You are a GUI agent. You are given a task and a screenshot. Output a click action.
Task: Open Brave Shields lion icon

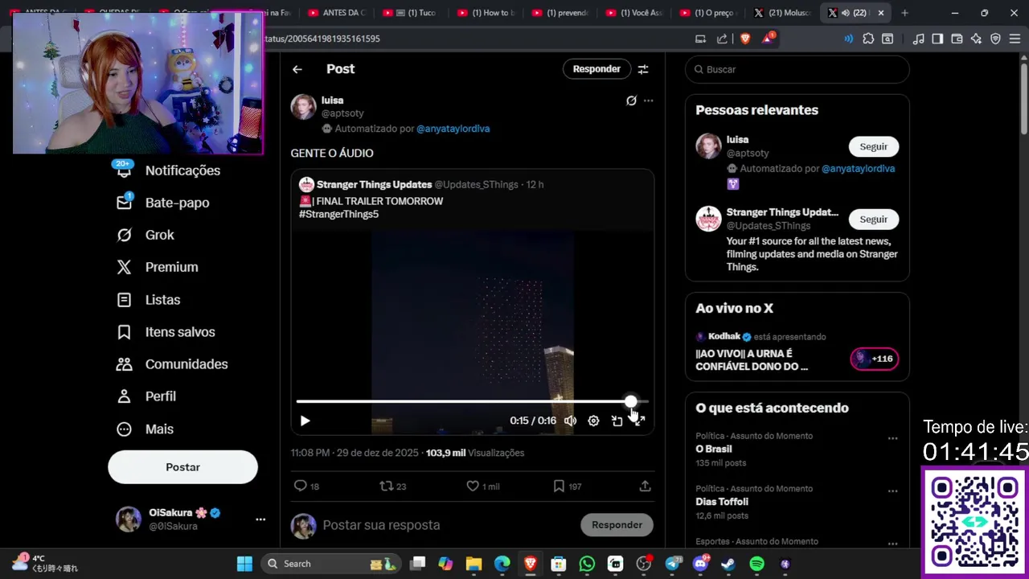pyautogui.click(x=745, y=39)
